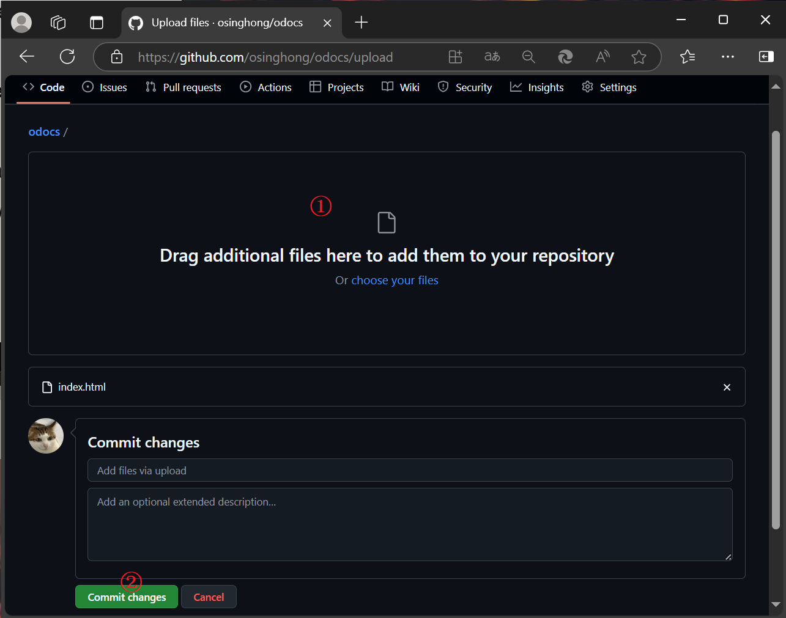Open the read aloud icon

pos(602,57)
